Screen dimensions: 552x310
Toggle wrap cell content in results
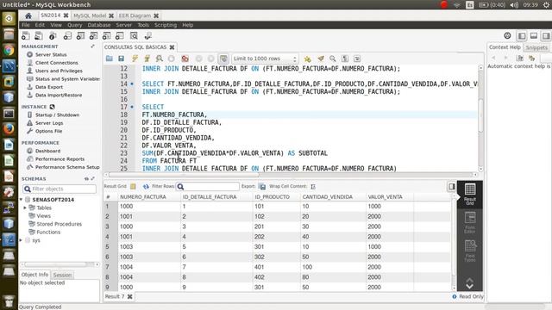pyautogui.click(x=313, y=186)
